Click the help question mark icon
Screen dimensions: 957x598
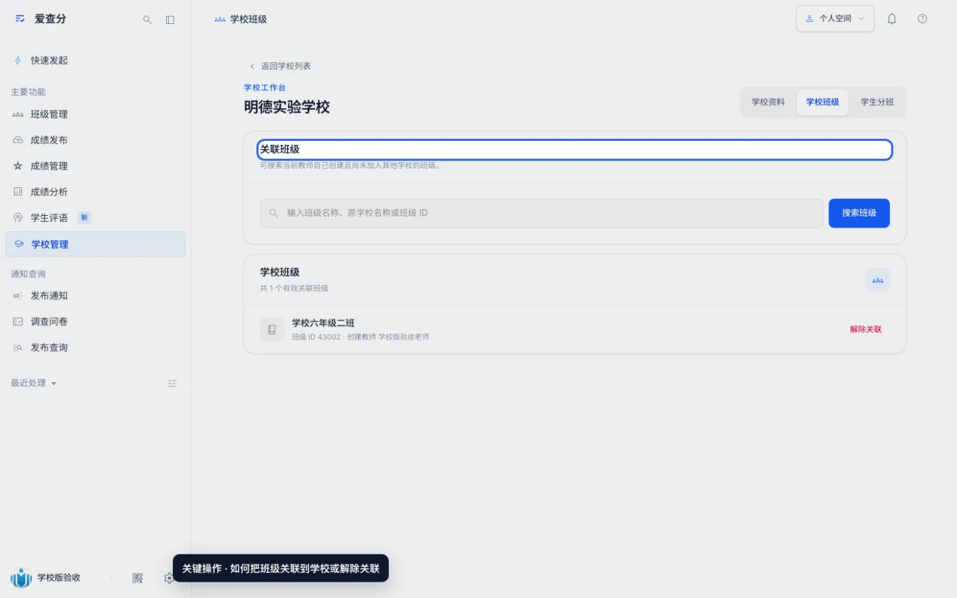922,19
